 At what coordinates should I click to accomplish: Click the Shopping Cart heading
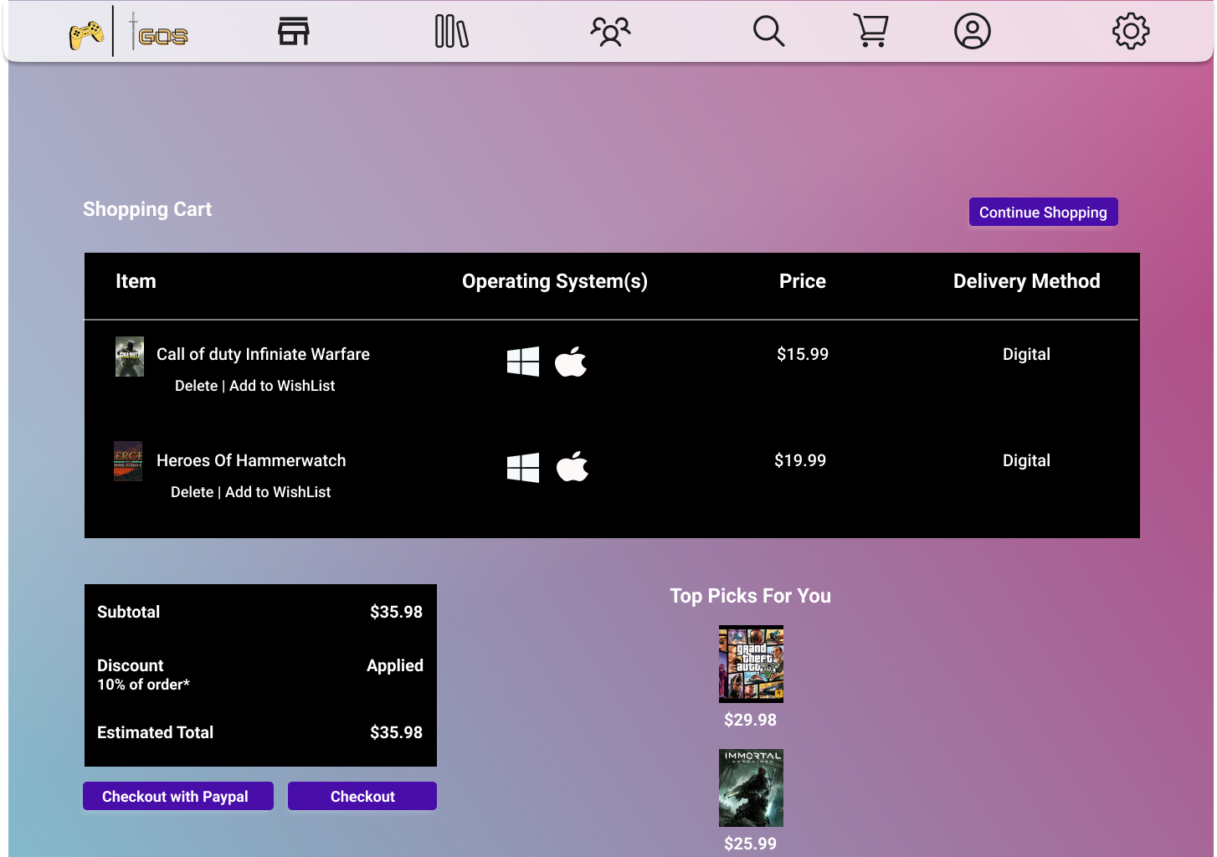[147, 209]
